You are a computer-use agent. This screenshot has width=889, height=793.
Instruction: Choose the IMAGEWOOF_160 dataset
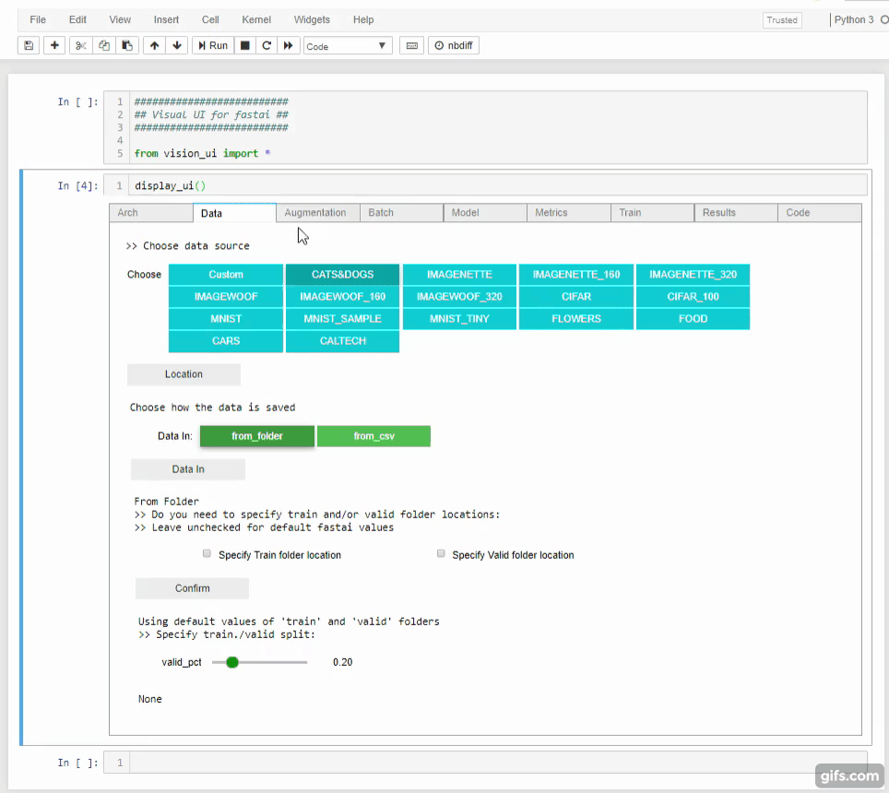tap(342, 297)
